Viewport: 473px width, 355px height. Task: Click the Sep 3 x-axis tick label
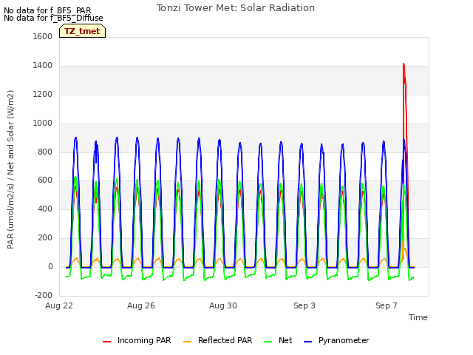pos(304,305)
